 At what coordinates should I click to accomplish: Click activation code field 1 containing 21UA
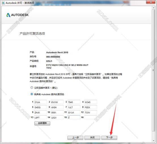pos(40,102)
